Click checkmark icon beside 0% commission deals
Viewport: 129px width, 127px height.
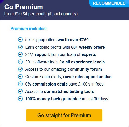[20, 84]
